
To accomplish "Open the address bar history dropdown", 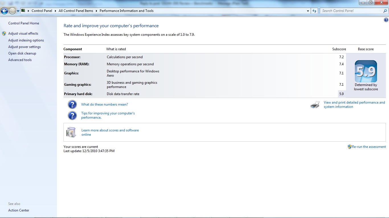I will 308,11.
